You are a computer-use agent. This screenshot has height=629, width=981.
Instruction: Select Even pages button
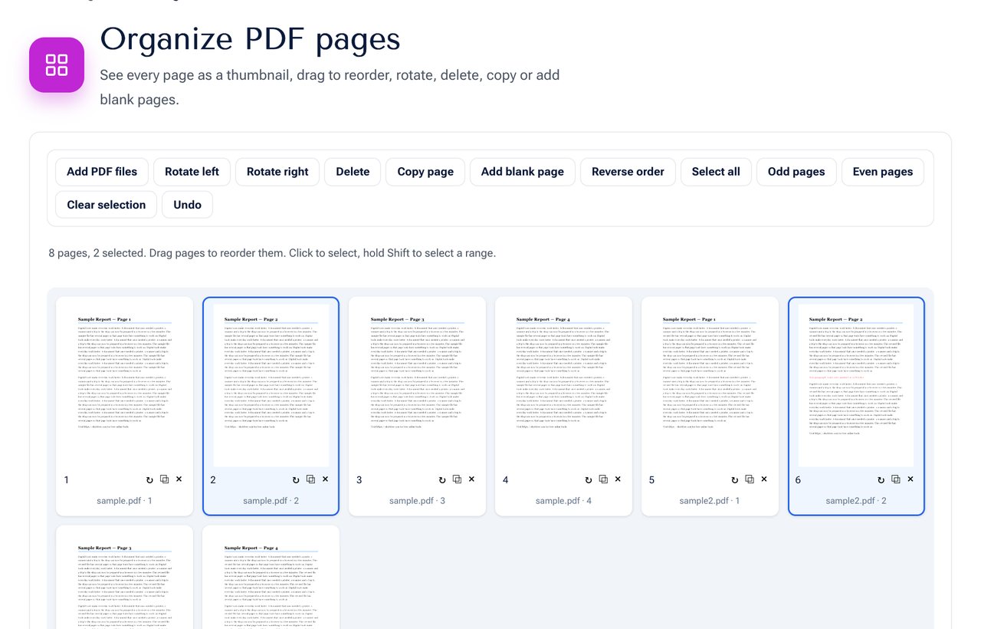[883, 172]
